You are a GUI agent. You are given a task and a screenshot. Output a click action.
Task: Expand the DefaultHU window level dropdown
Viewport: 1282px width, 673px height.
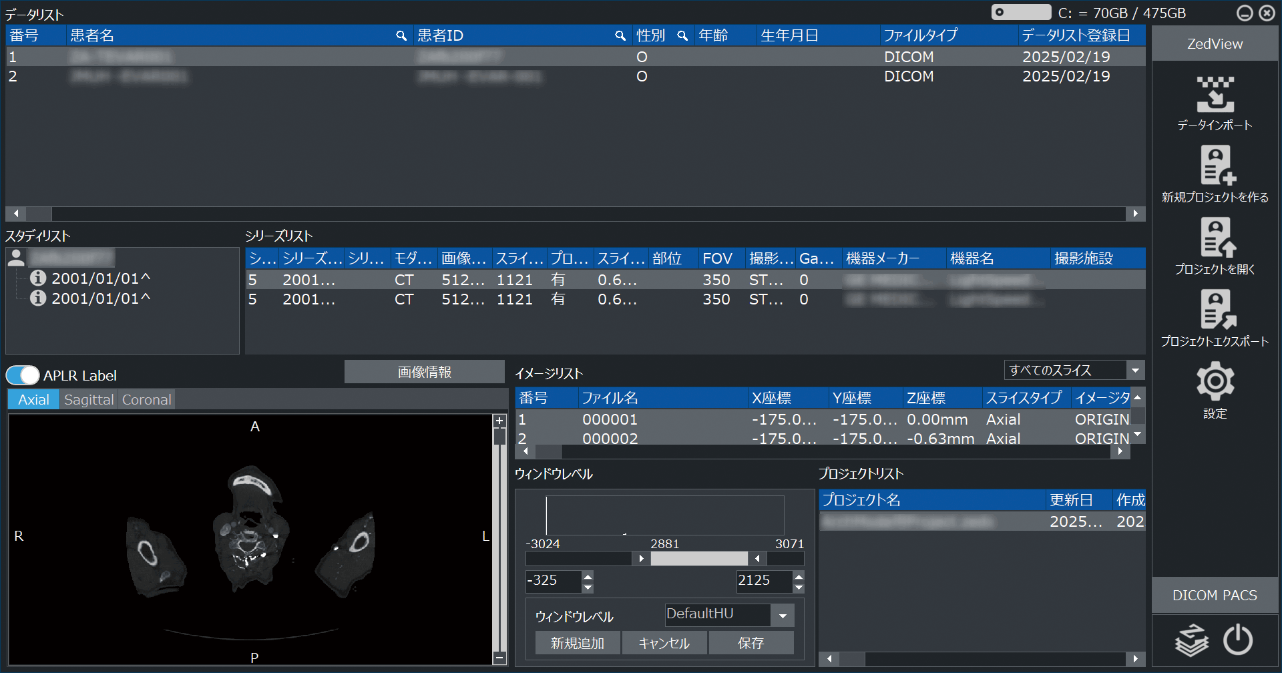pos(783,615)
